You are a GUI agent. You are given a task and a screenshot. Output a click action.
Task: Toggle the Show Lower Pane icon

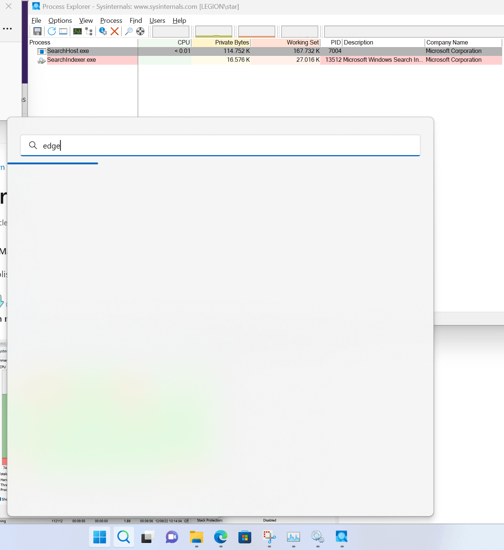[x=63, y=31]
